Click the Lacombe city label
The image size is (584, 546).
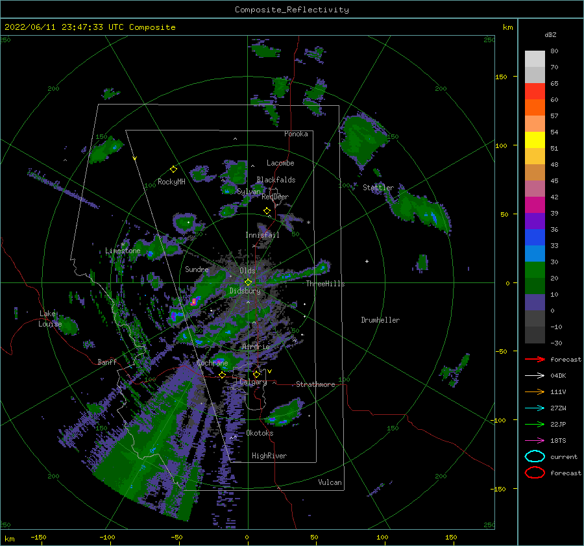click(280, 163)
